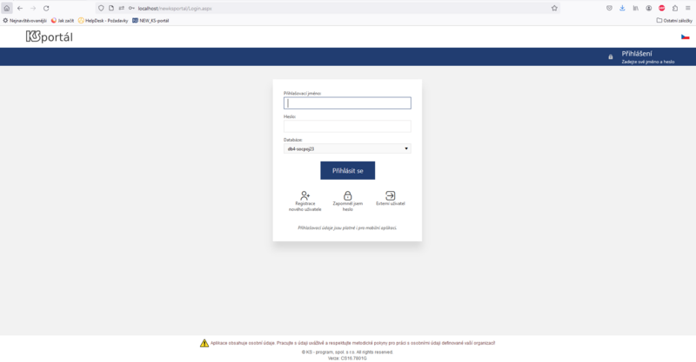The height and width of the screenshot is (362, 696).
Task: Open the red adblock extension icon
Action: [662, 8]
